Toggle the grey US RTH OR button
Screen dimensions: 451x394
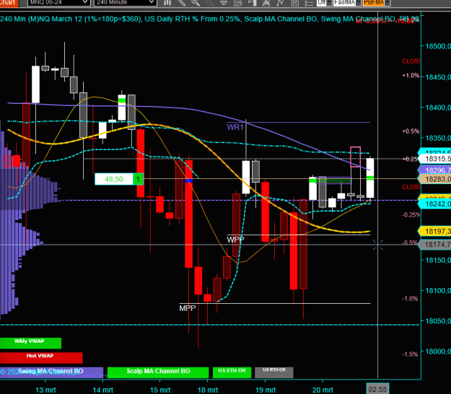274,372
